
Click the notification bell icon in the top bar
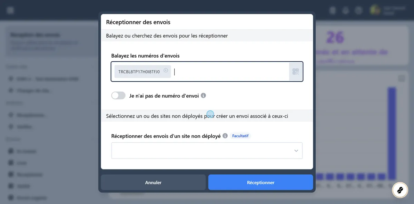tap(346, 10)
